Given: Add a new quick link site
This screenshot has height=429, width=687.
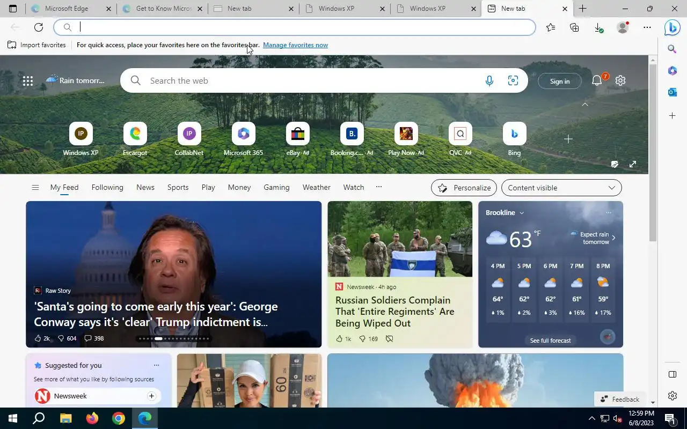Looking at the screenshot, I should pos(568,139).
